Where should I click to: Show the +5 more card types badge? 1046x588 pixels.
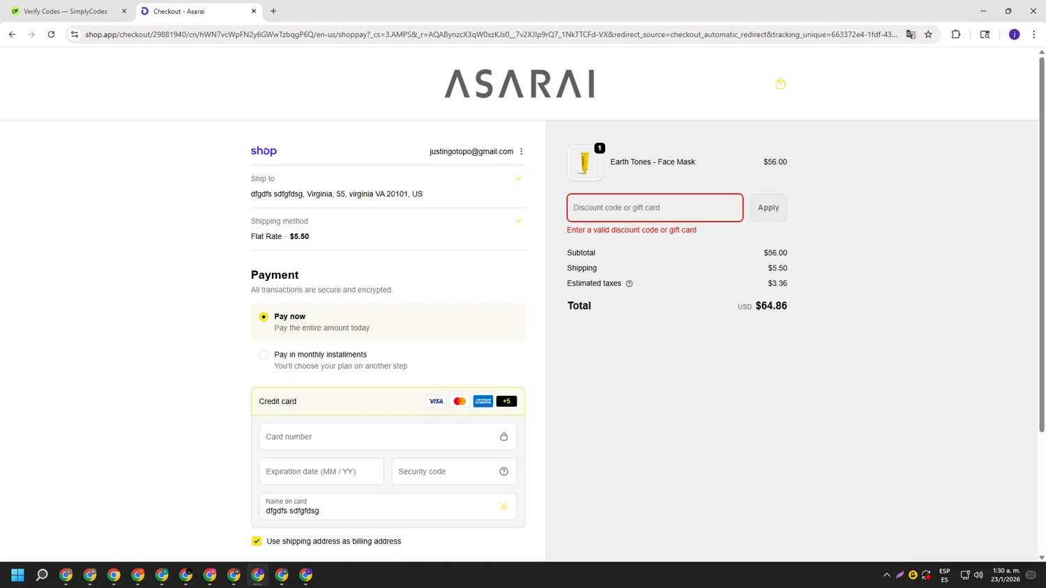coord(506,401)
